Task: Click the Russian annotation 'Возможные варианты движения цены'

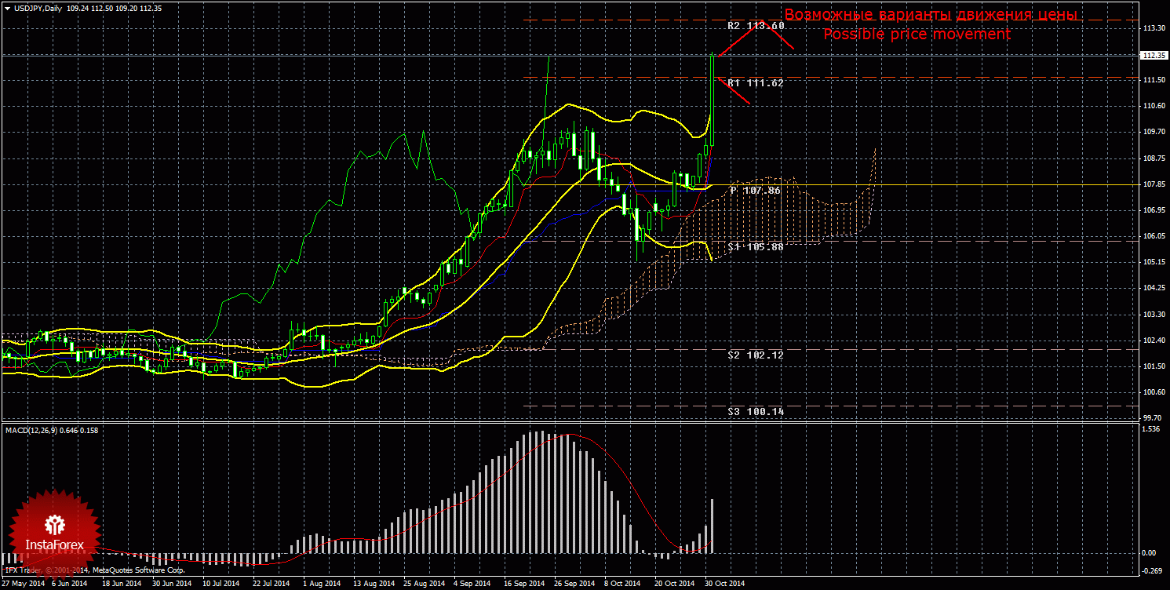Action: click(931, 15)
